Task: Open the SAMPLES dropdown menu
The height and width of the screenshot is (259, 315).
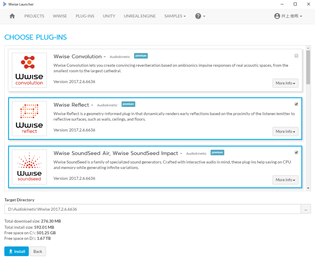Action: [175, 16]
